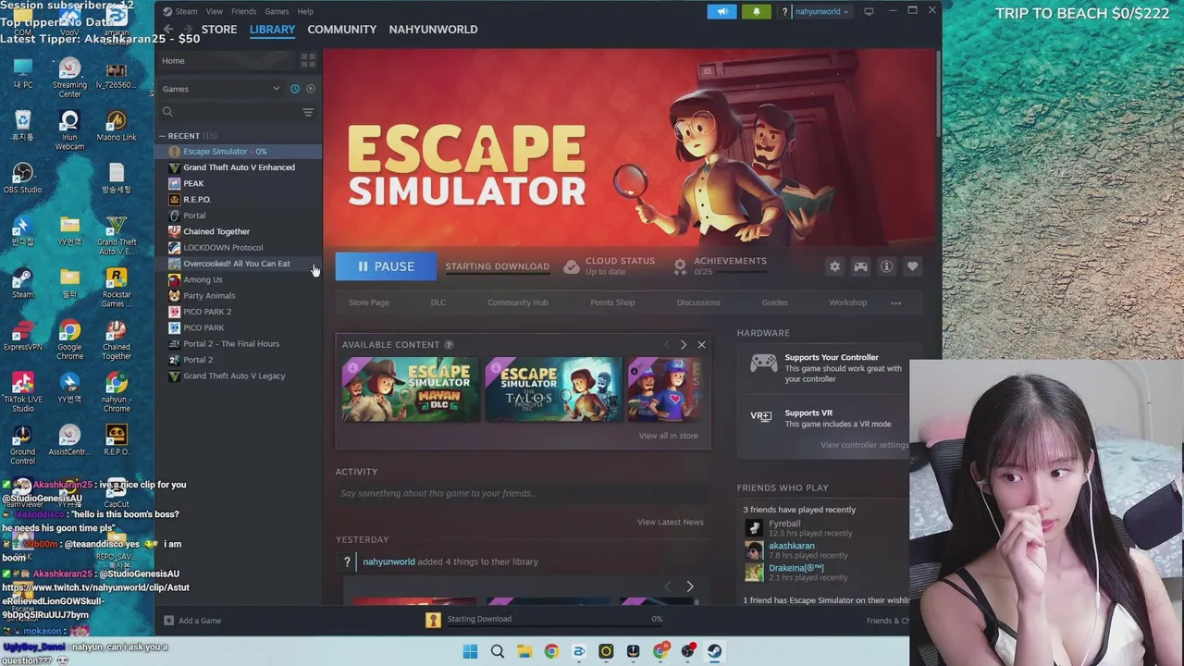Open taskbar search magnifier
1184x666 pixels.
[x=498, y=651]
